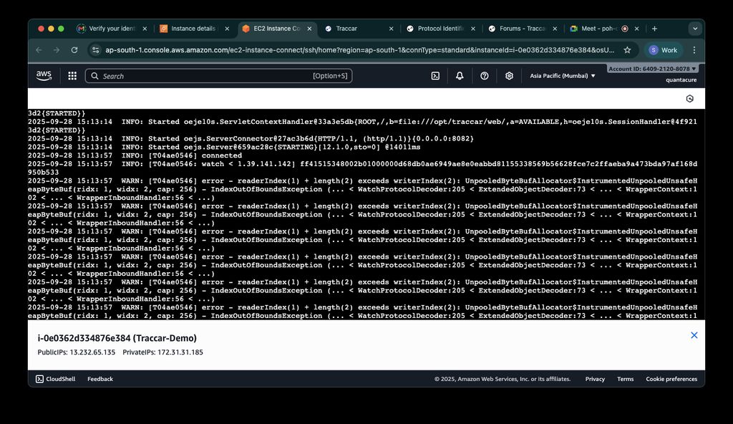Click the AWS search input field
The width and height of the screenshot is (733, 424).
coord(208,76)
